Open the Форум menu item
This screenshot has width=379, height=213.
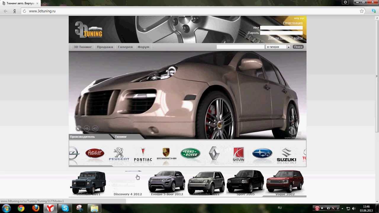tap(143, 47)
